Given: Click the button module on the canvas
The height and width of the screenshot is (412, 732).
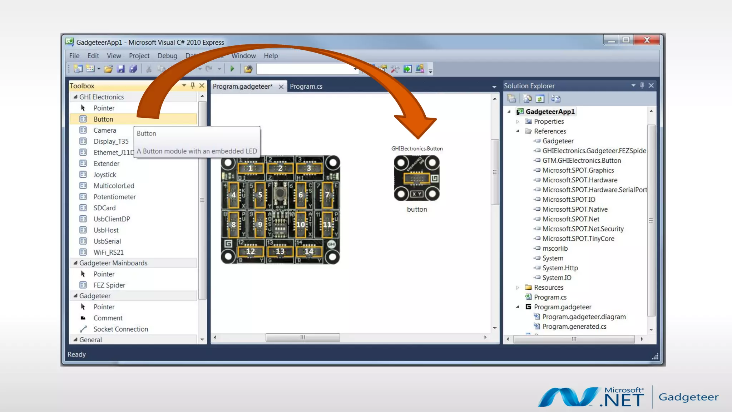Looking at the screenshot, I should pyautogui.click(x=417, y=178).
